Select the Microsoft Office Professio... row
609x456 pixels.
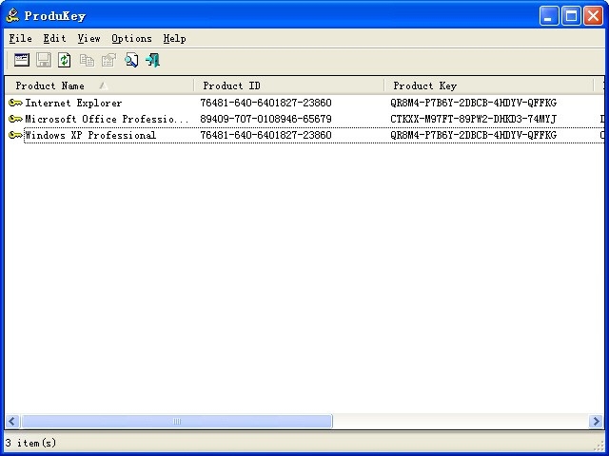point(304,119)
